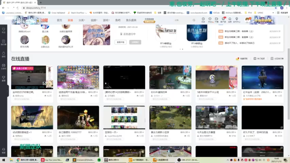Open 新生攻略第二期 article link

(x=239, y=37)
